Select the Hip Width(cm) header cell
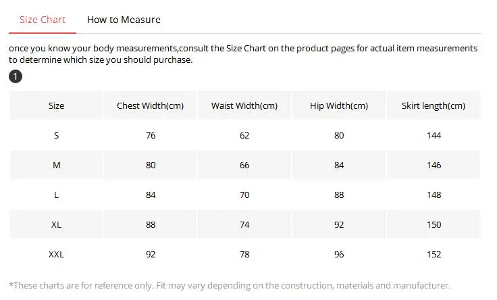 pyautogui.click(x=339, y=106)
